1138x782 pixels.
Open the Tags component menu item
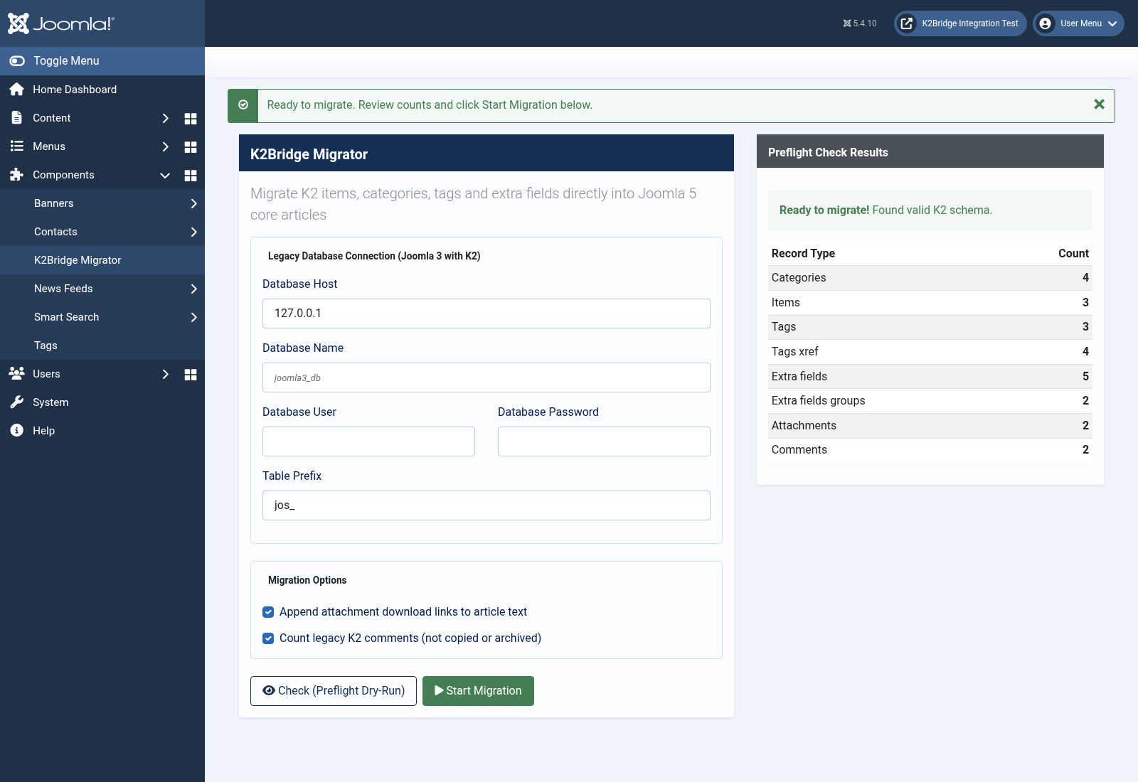102,346
